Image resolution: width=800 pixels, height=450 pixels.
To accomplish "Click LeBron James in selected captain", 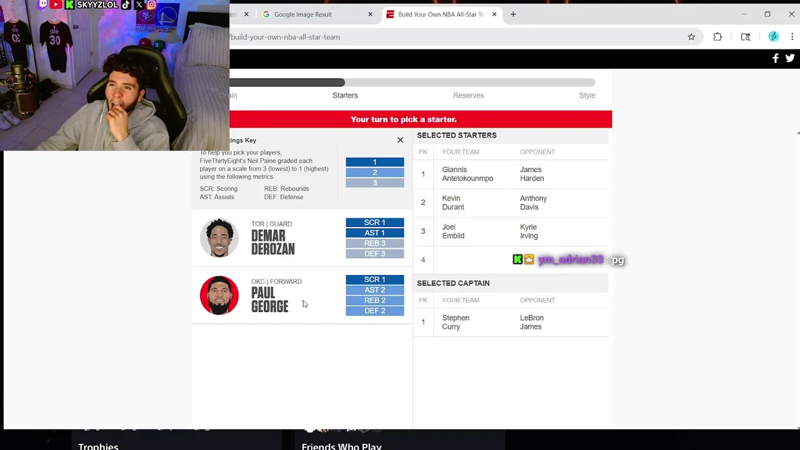I will [532, 322].
